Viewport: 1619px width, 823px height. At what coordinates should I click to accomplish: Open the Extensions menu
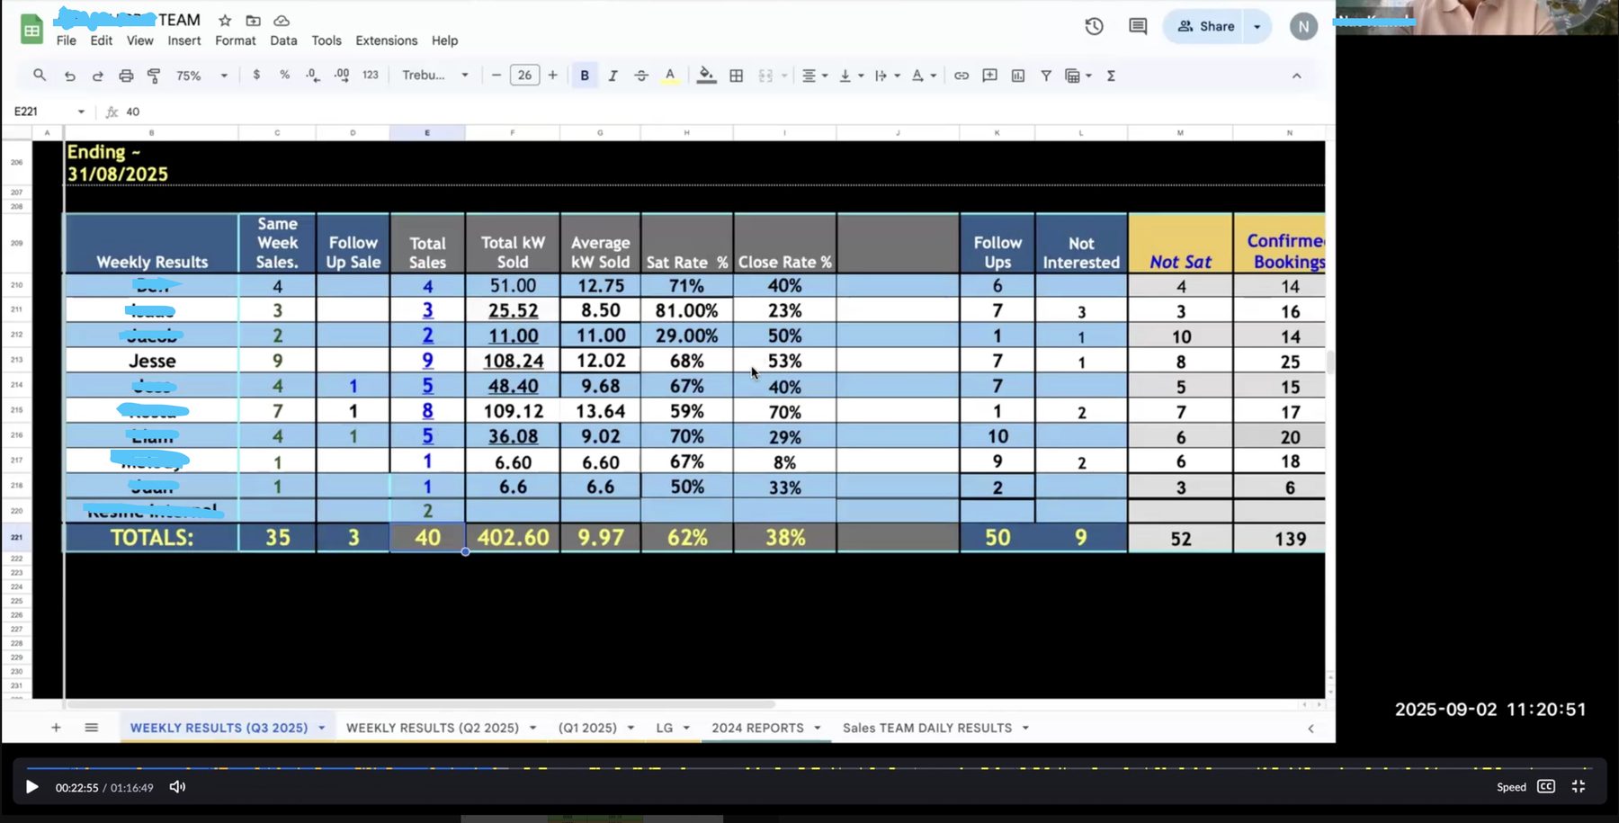point(387,40)
